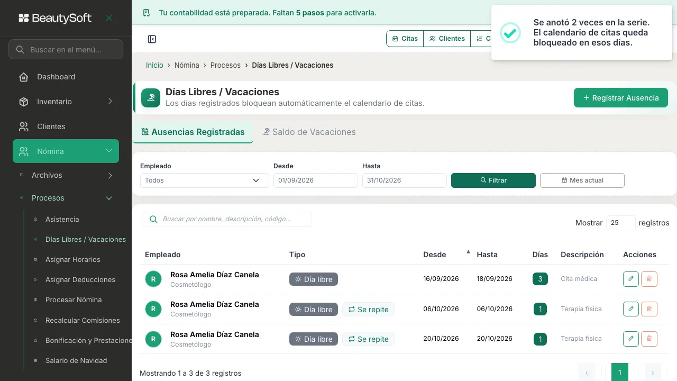Open Salario de Navidad item
677x381 pixels.
[76, 360]
